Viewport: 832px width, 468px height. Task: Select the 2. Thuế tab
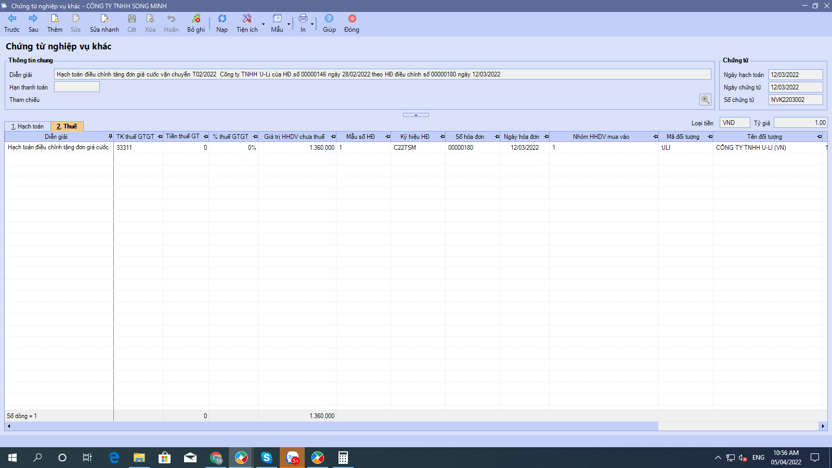pos(67,126)
